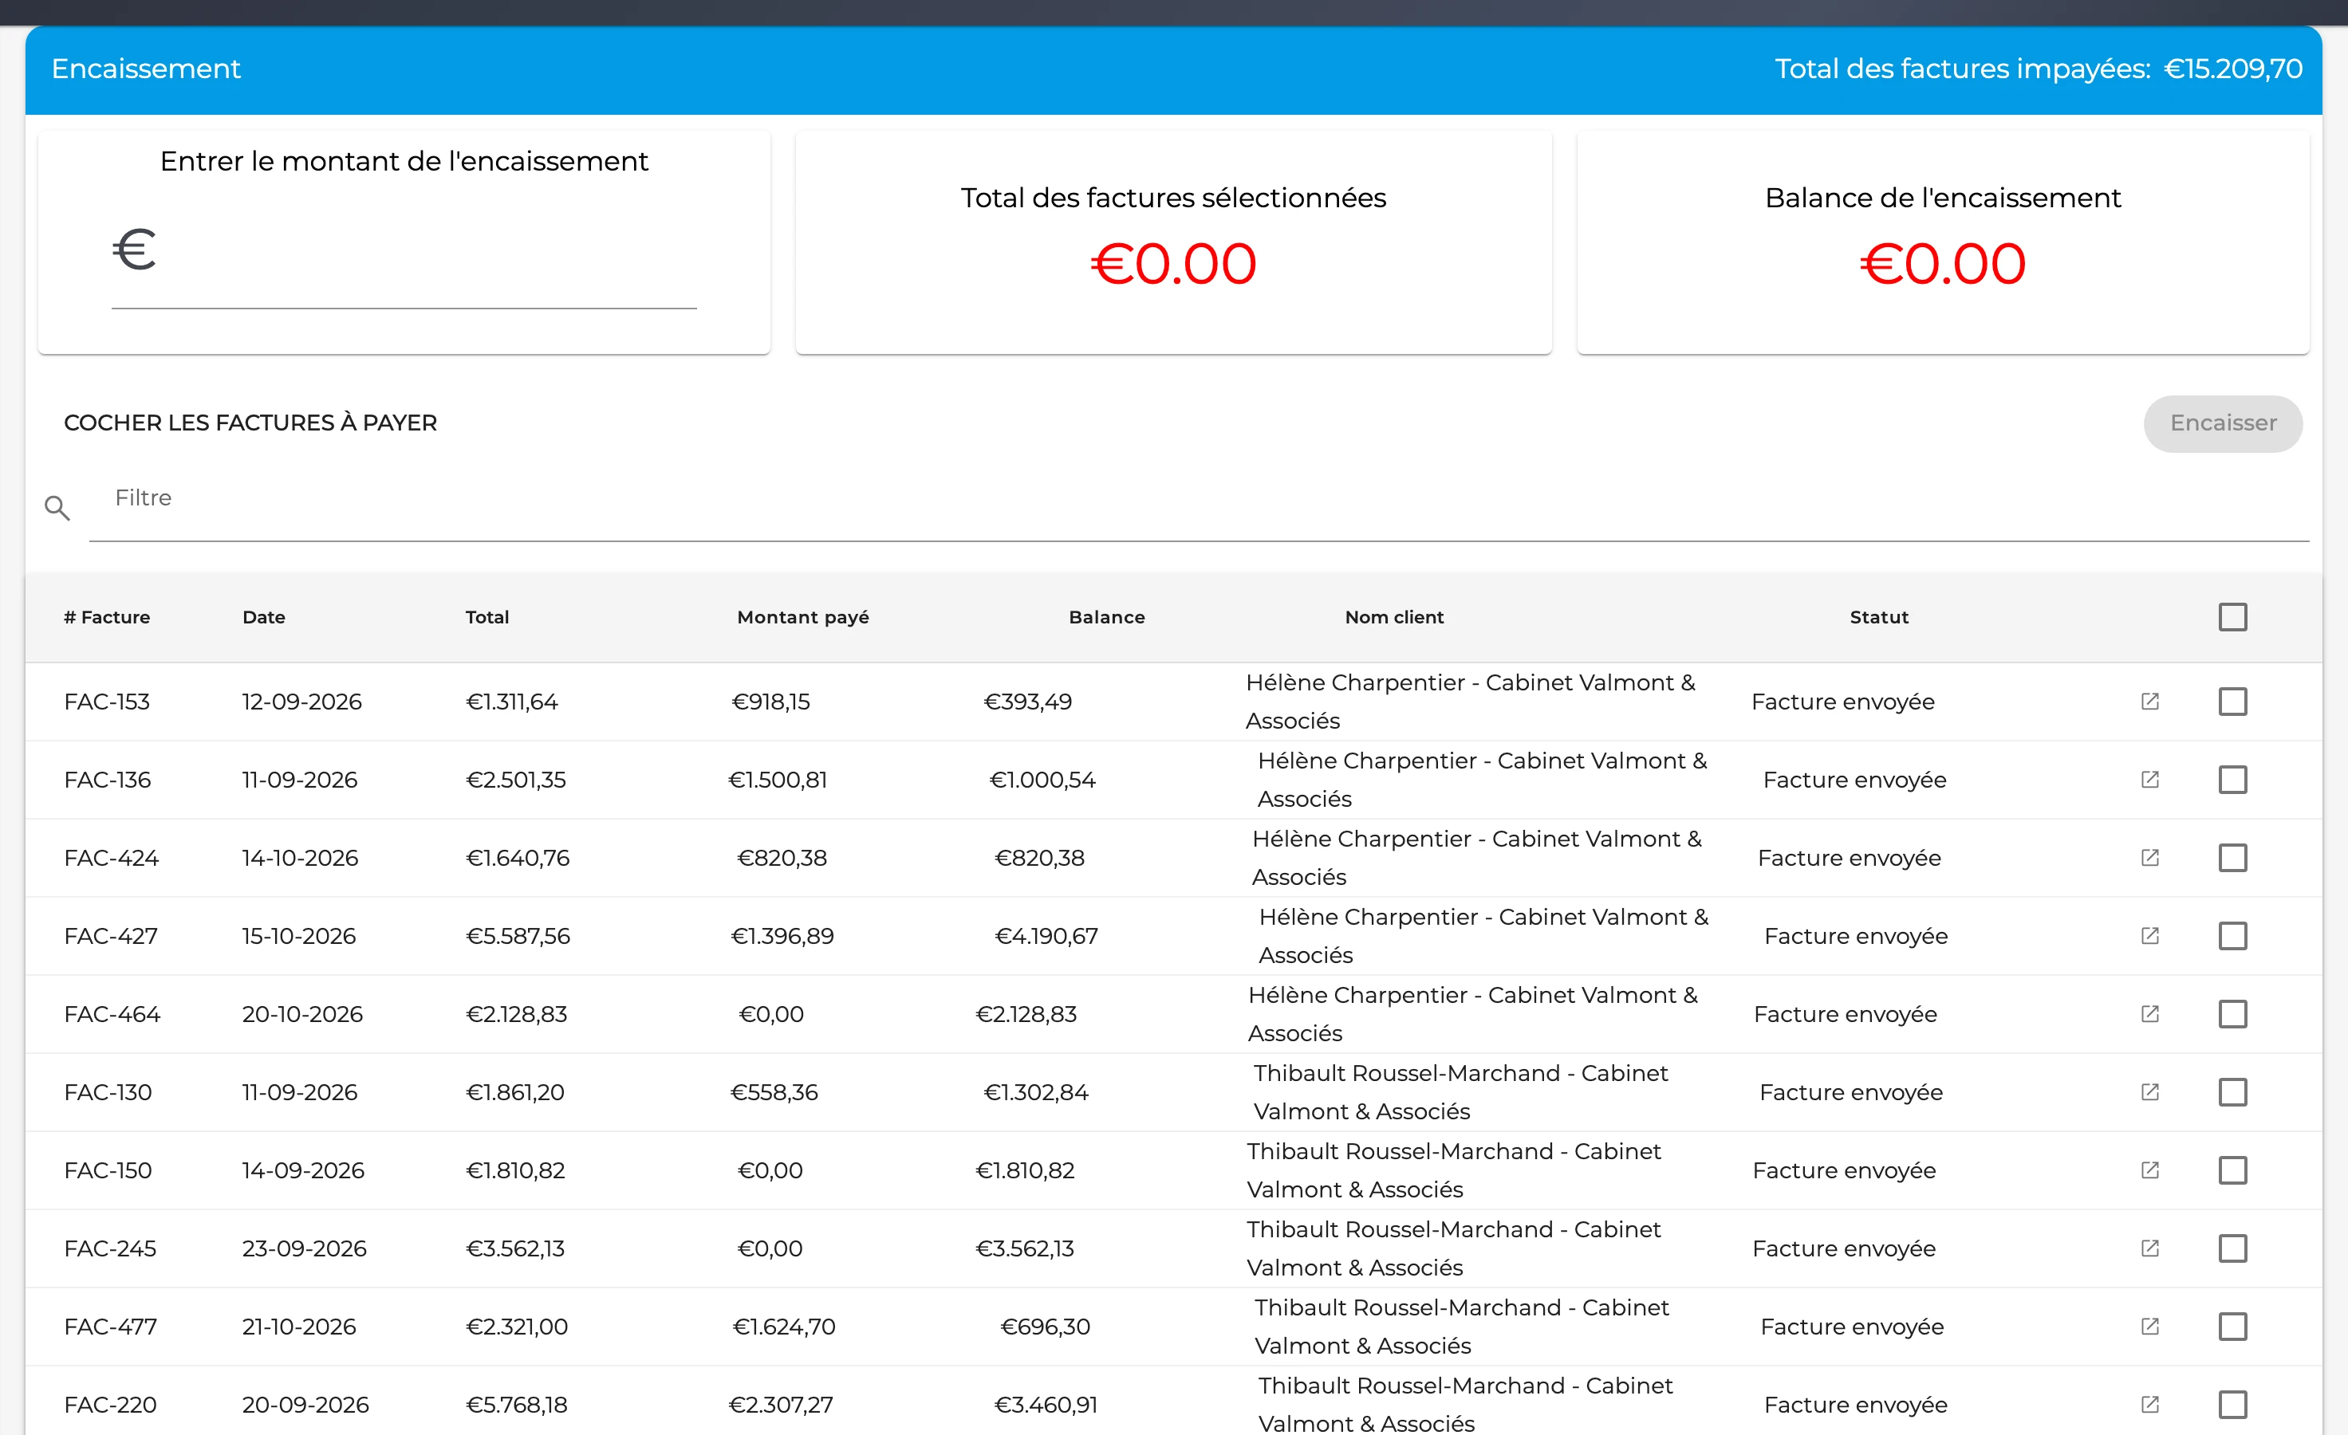Check the box on row FAC-150
The height and width of the screenshot is (1435, 2348).
(2232, 1170)
